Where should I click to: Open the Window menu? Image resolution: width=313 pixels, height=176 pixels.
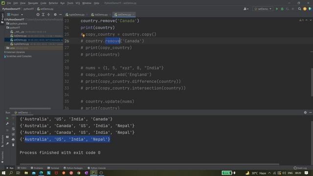(x=87, y=3)
